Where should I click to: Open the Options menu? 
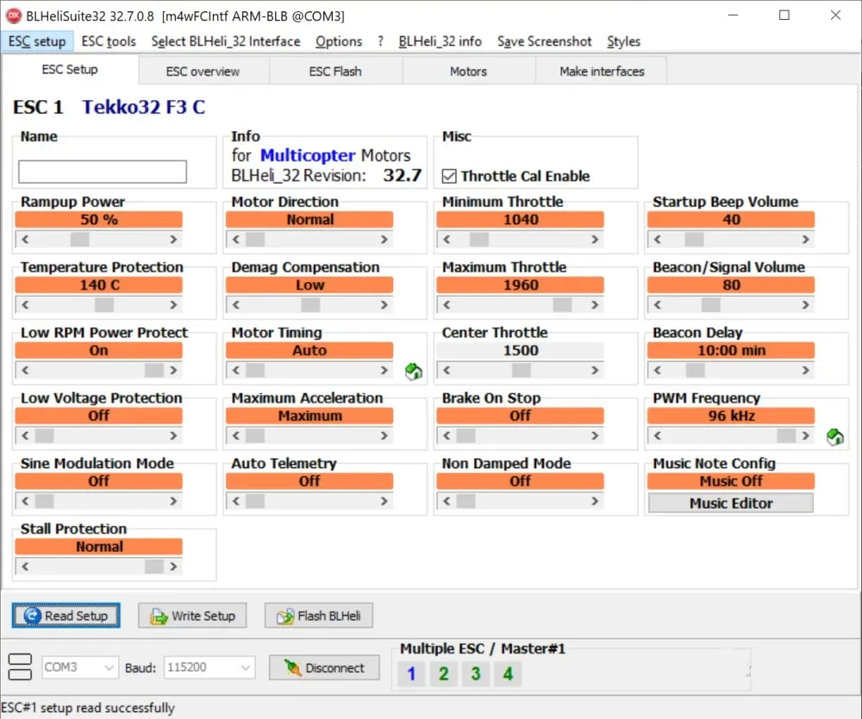click(339, 41)
